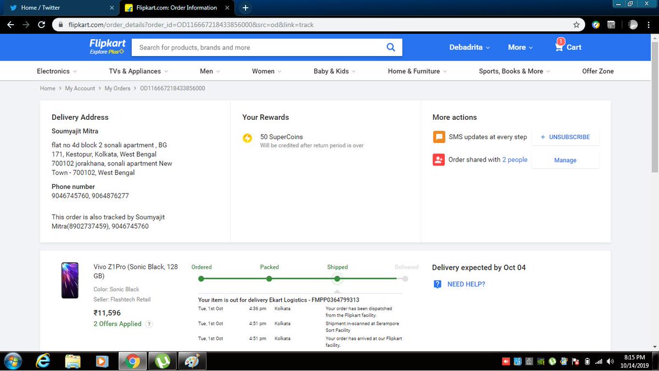The width and height of the screenshot is (659, 371).
Task: Open Chrome profile avatar
Action: [x=633, y=25]
